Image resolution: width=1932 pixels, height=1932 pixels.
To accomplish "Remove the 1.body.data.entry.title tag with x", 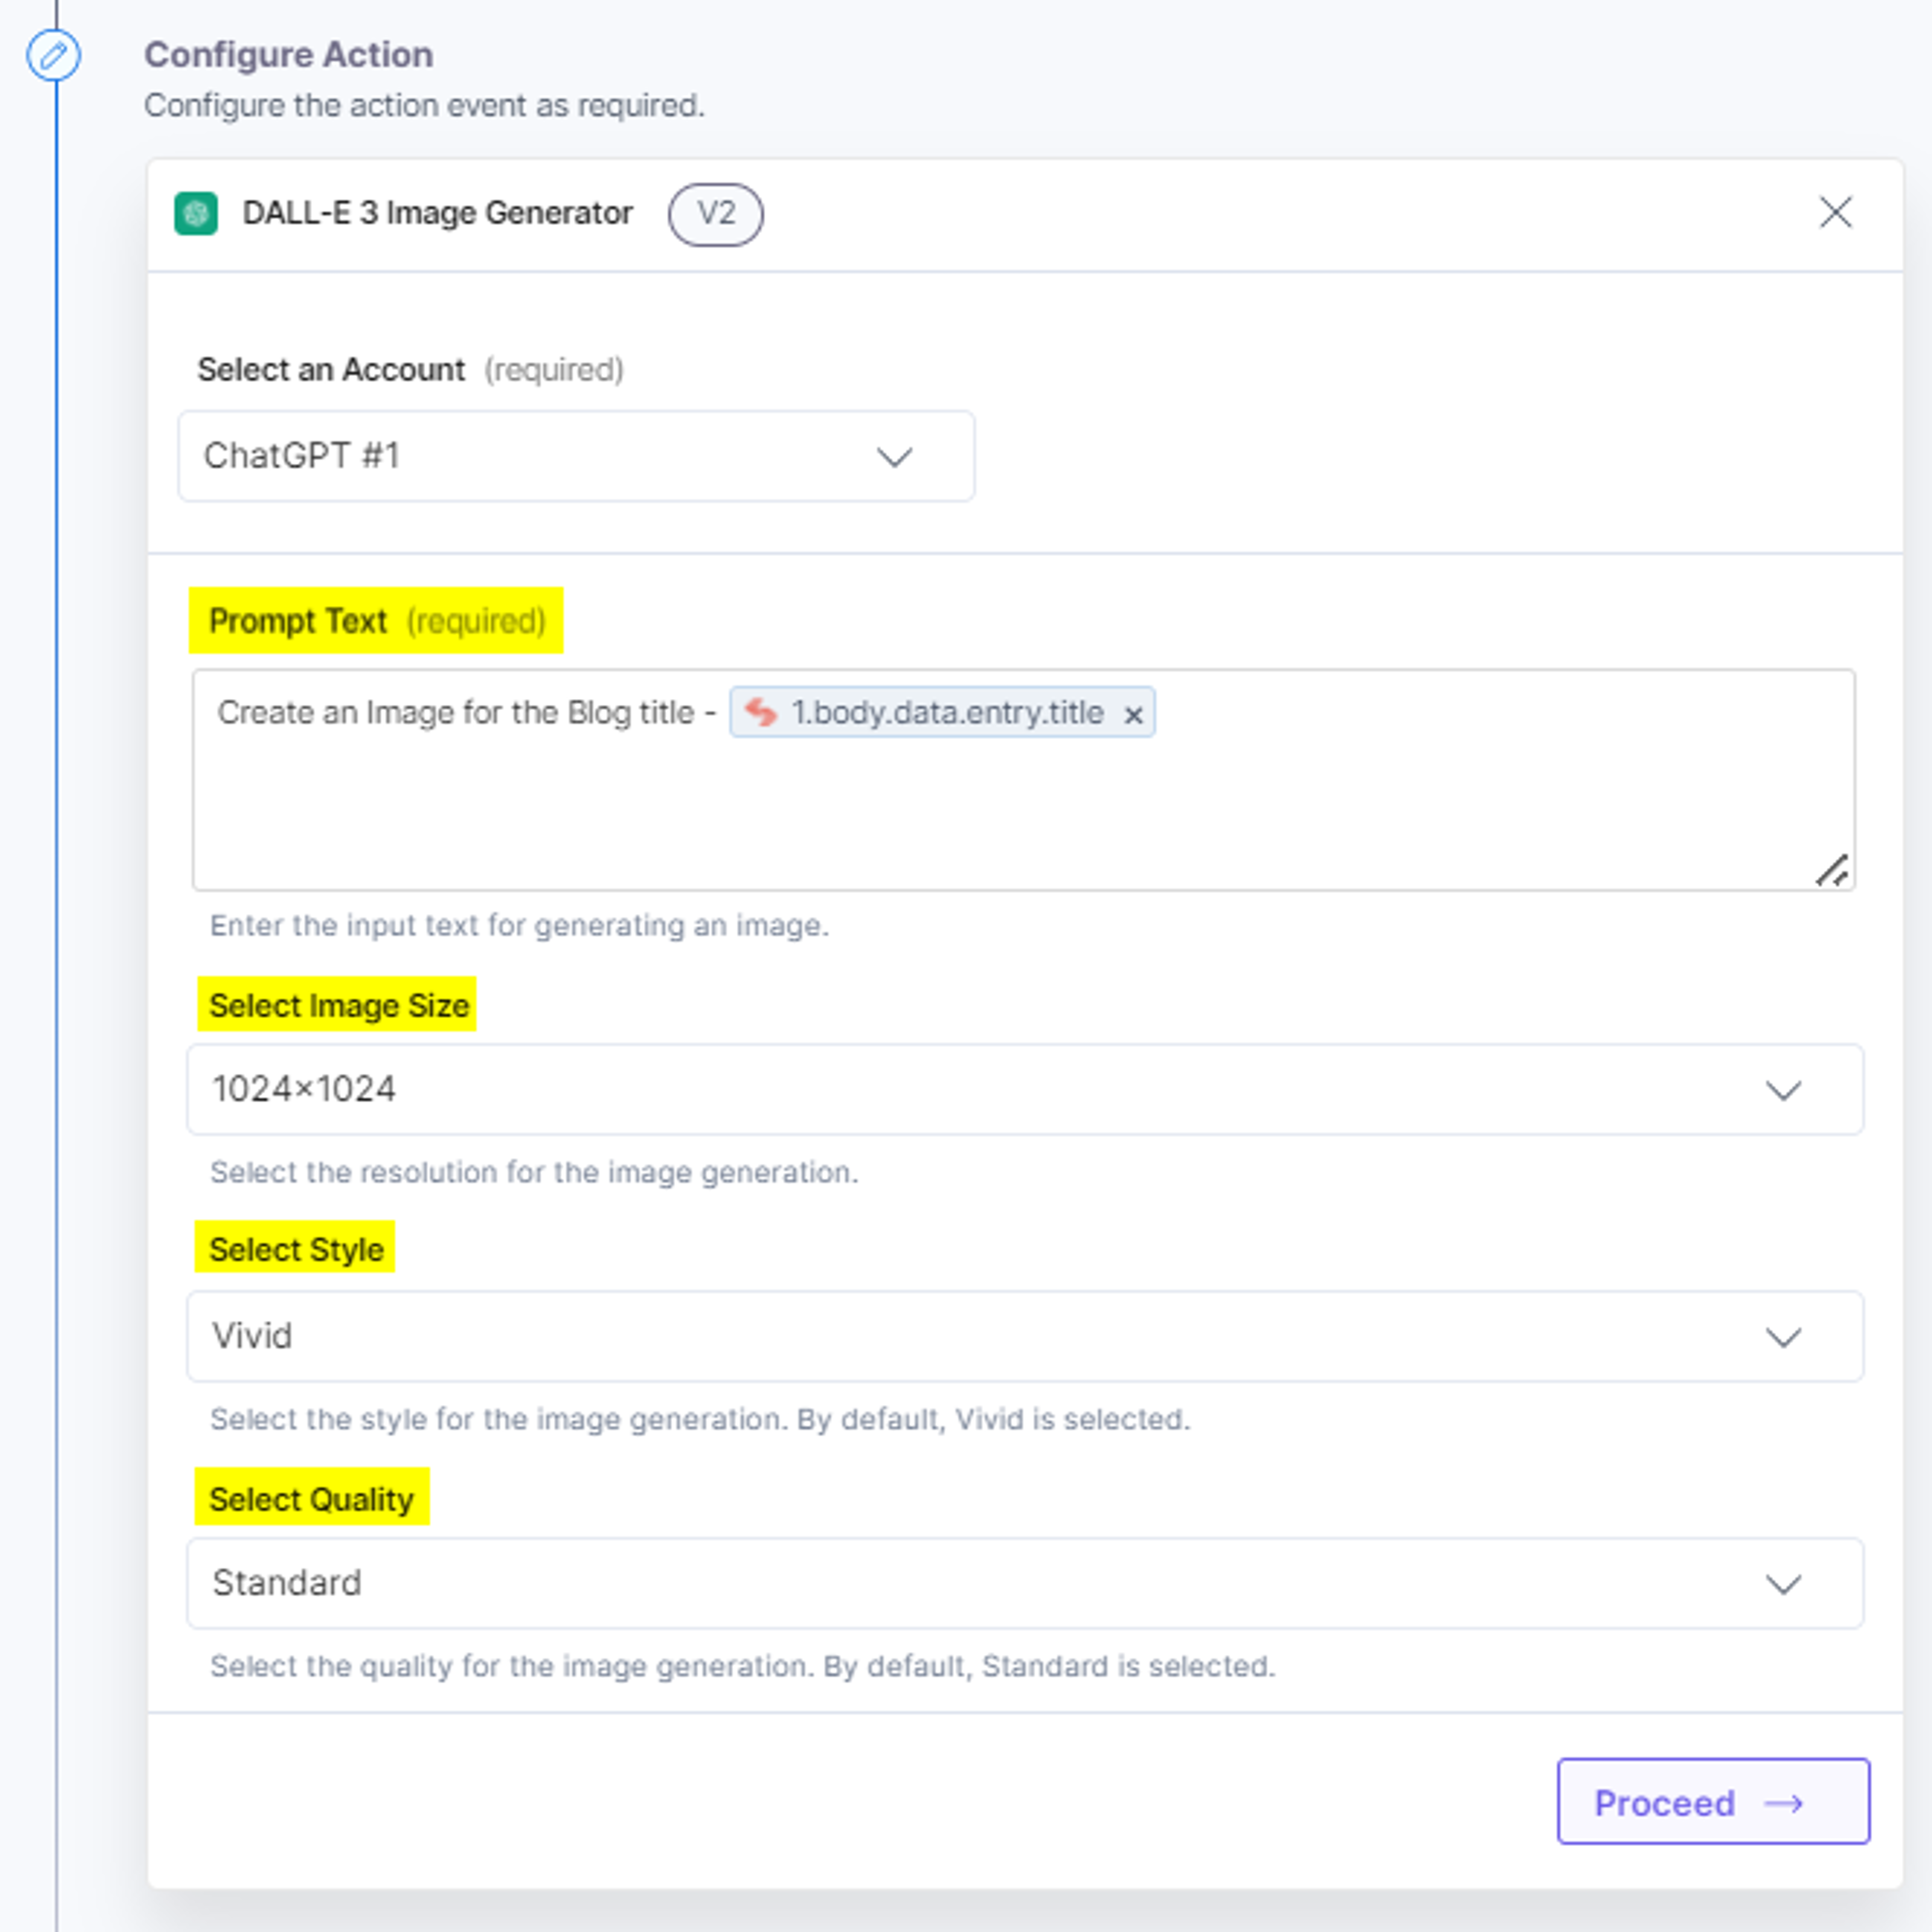I will pos(1133,715).
